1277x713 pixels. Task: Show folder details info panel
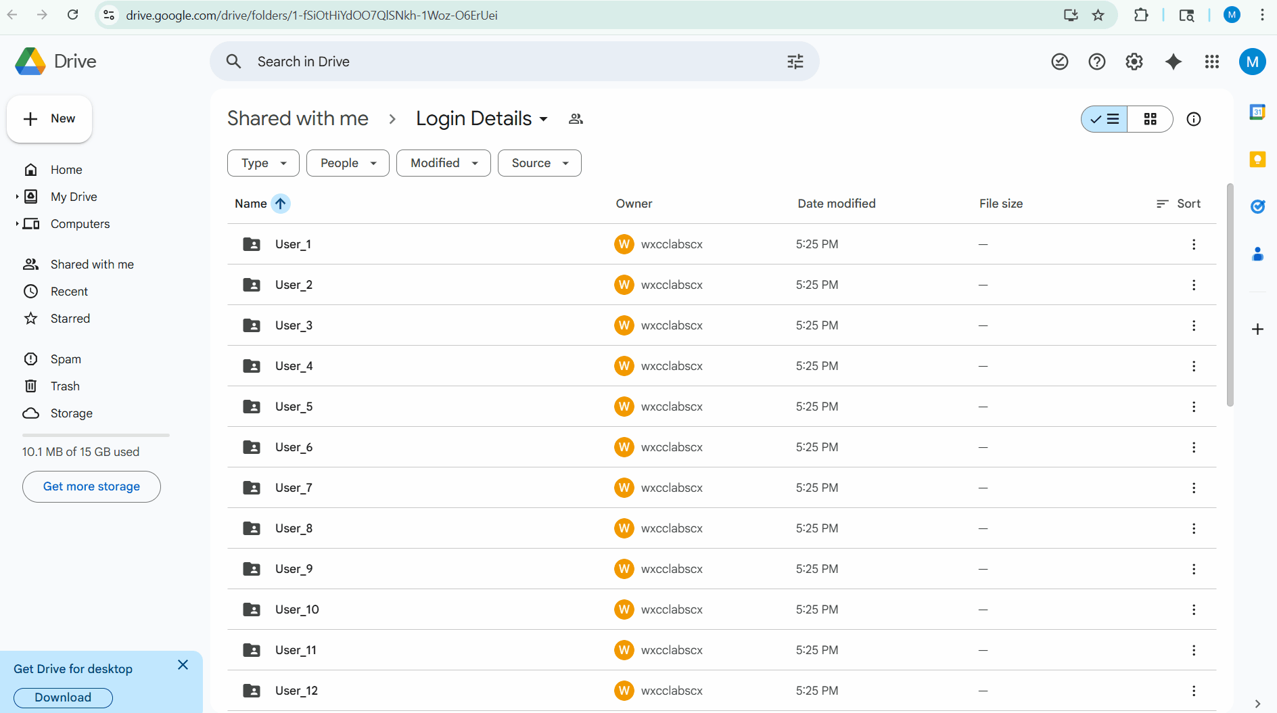click(1194, 119)
